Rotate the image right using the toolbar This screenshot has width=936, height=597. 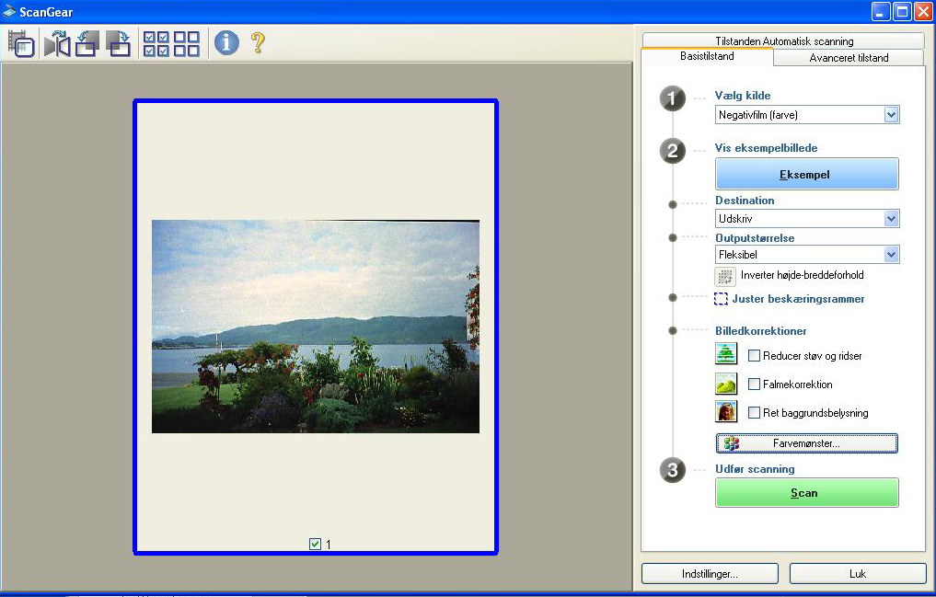coord(119,43)
